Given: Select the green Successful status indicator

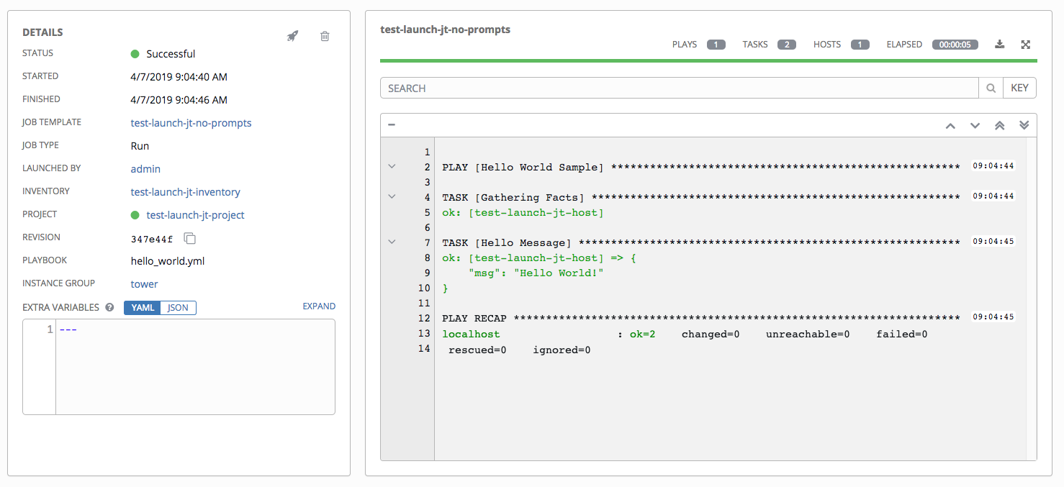Looking at the screenshot, I should [135, 54].
